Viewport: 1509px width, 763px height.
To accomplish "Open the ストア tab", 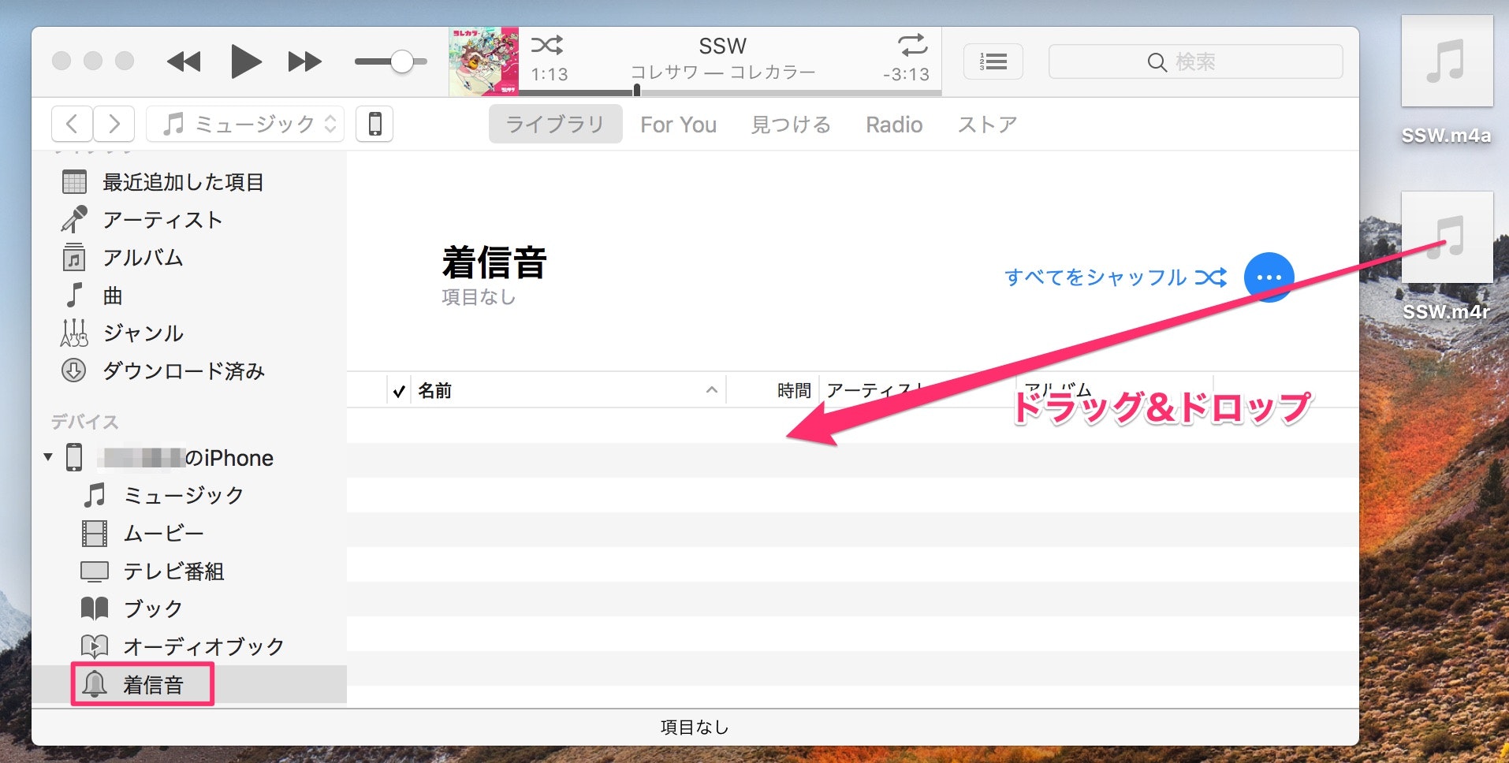I will 987,125.
